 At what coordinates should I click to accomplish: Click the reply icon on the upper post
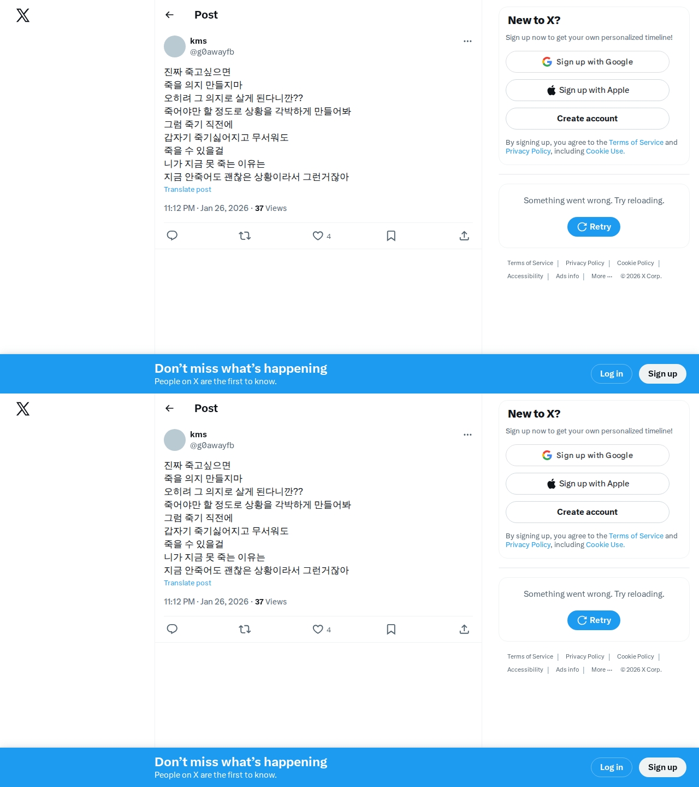click(172, 236)
